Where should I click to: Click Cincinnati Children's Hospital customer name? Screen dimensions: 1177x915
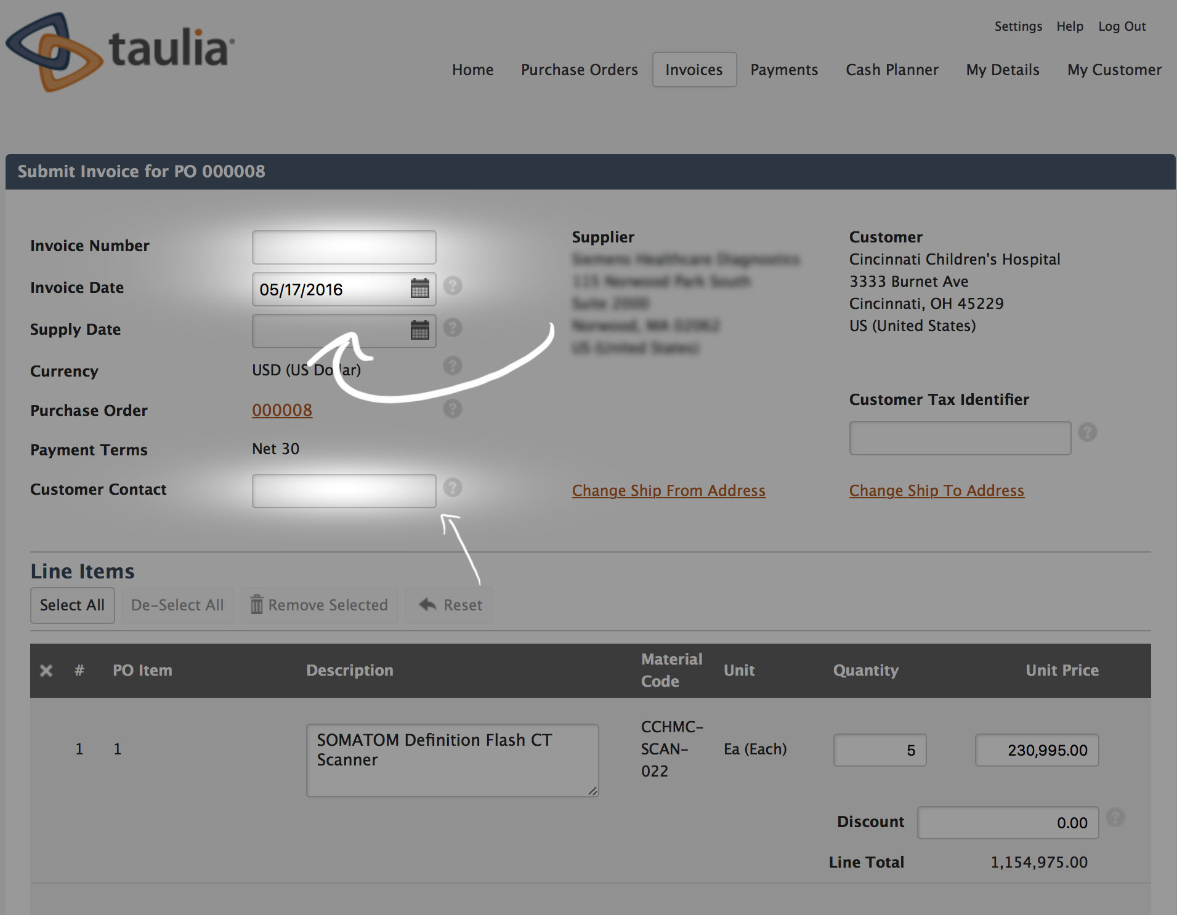tap(955, 259)
